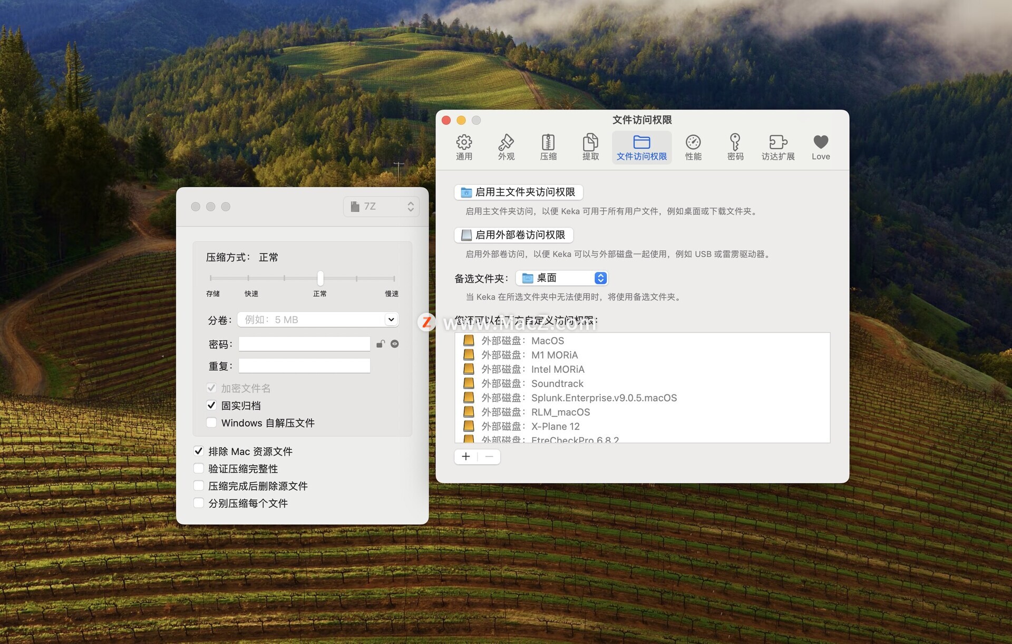Click the folder icon in 启用主文件夹访问权限
This screenshot has width=1012, height=644.
(x=466, y=193)
